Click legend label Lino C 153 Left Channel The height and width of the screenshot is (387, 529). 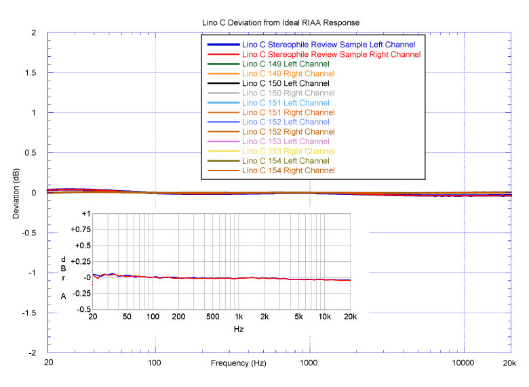click(x=286, y=141)
